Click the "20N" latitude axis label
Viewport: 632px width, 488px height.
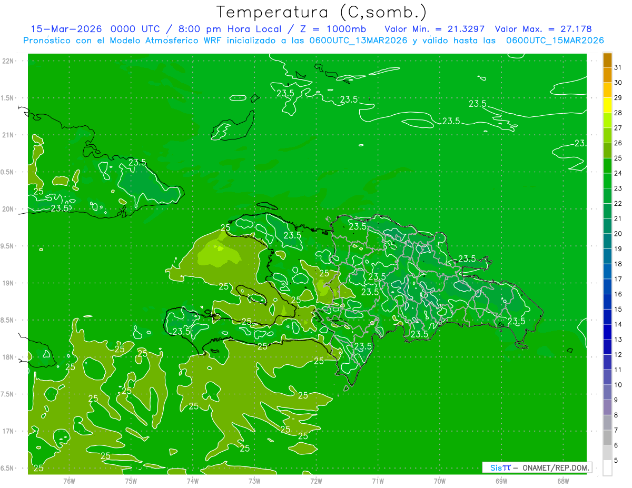point(9,209)
